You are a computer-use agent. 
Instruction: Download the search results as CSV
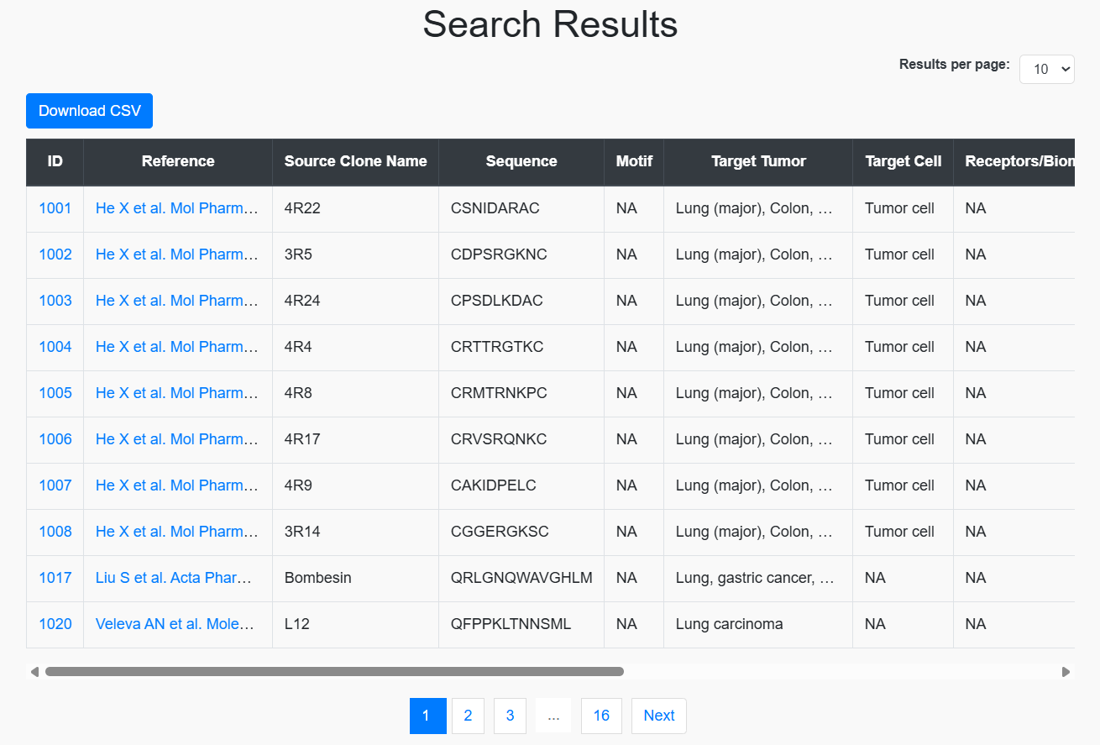click(89, 110)
